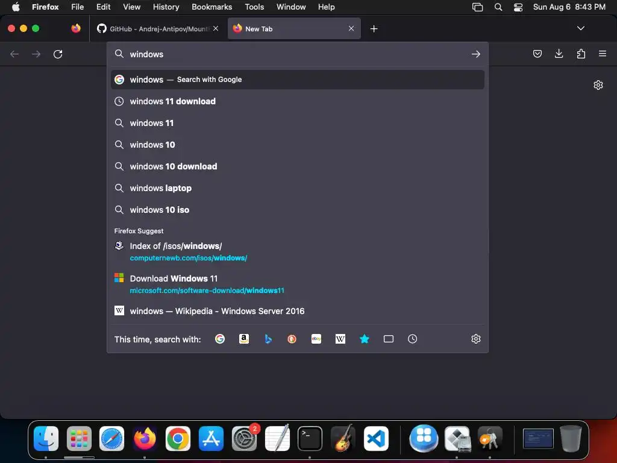Reload the current page

(58, 54)
